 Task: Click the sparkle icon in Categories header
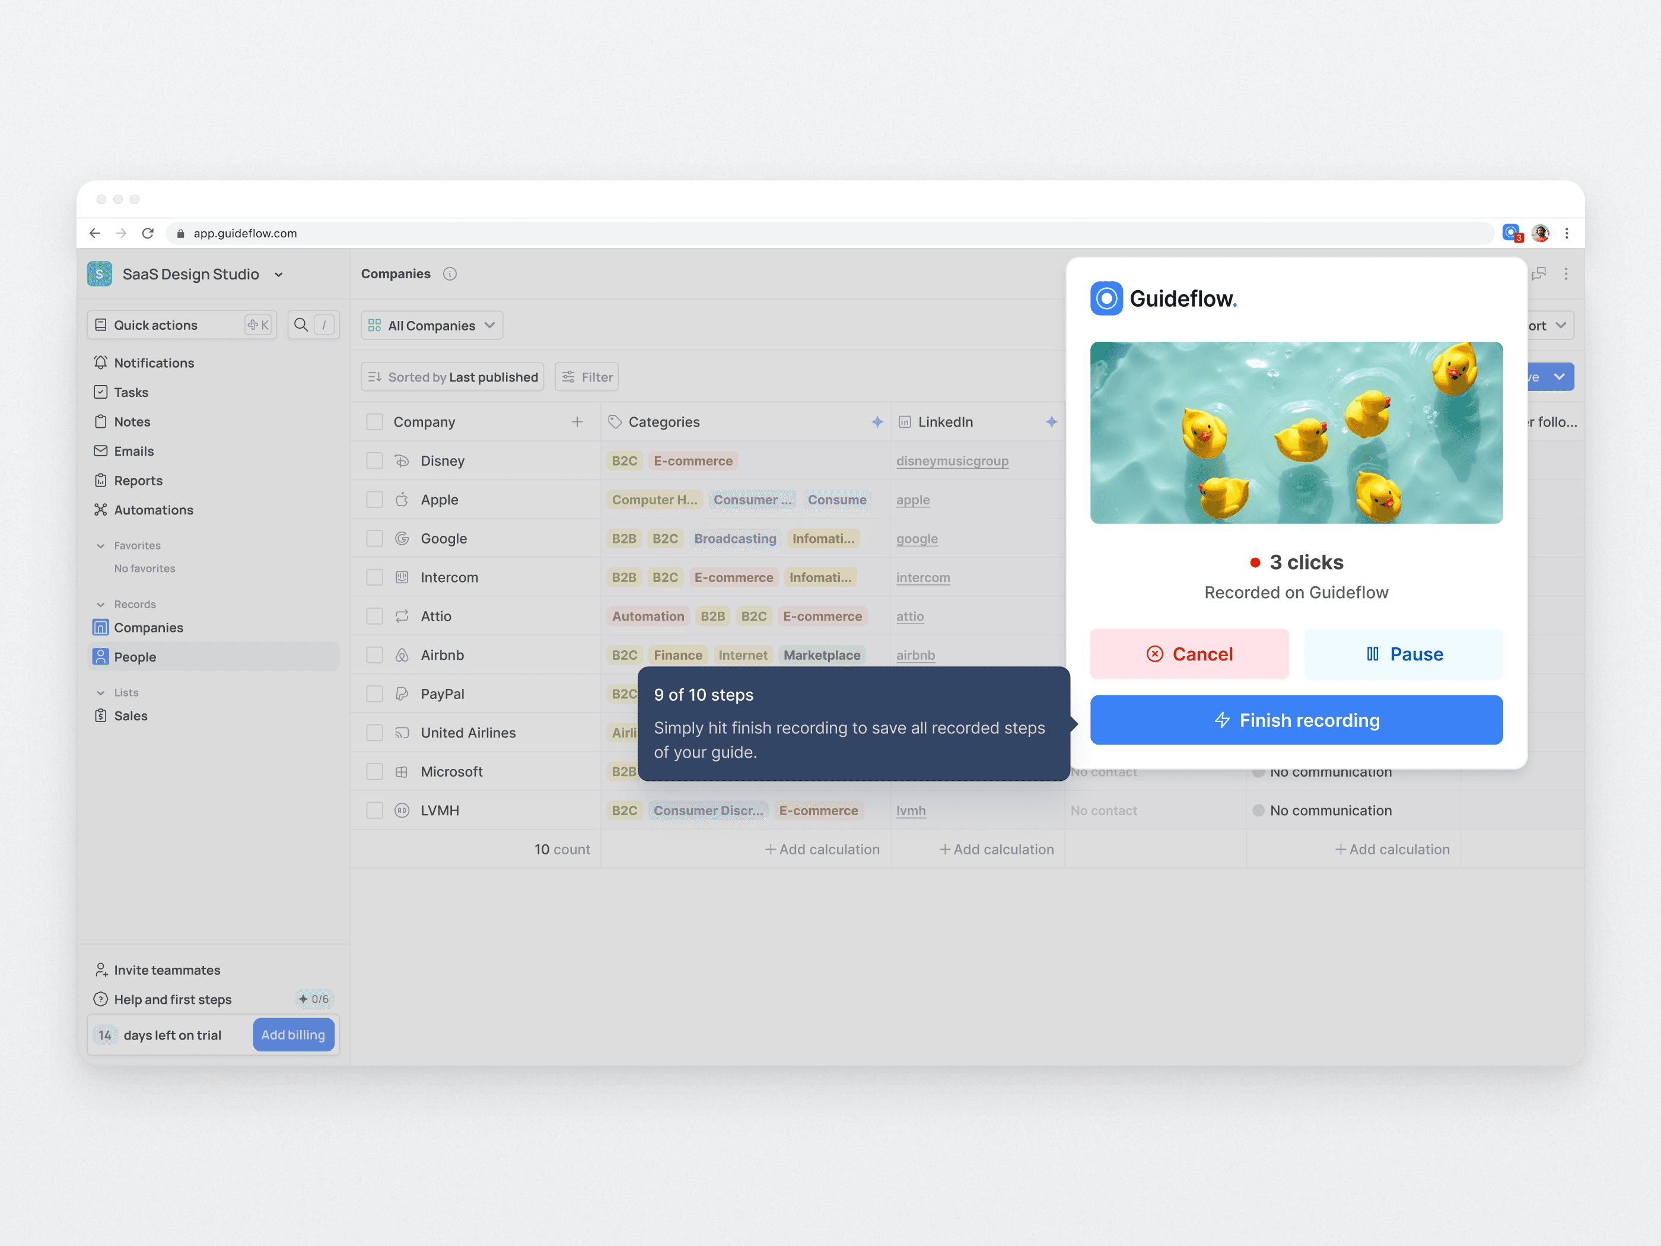tap(877, 422)
